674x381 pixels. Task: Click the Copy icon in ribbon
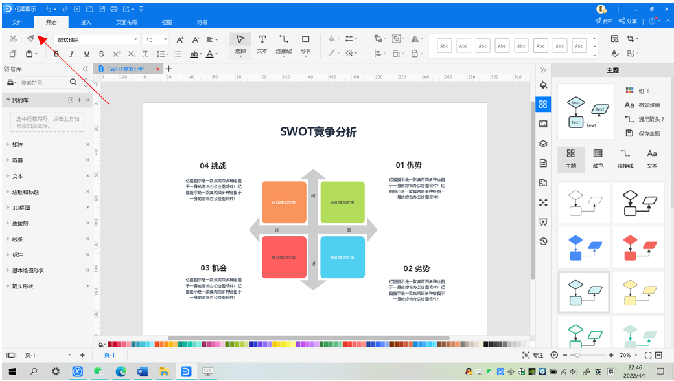coord(13,54)
